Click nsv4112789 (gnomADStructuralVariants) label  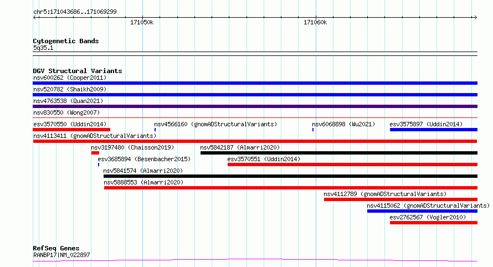[385, 194]
